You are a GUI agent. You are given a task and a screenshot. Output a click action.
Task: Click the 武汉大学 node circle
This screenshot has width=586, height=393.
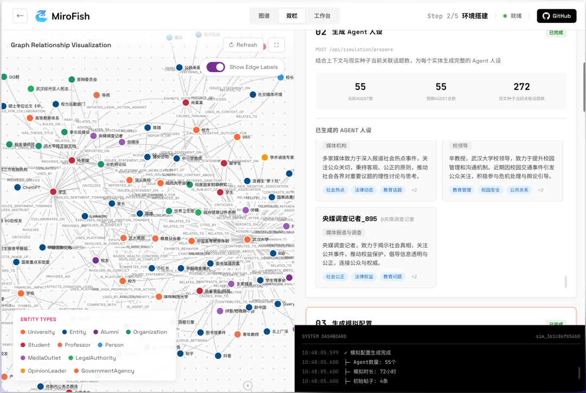point(246,239)
